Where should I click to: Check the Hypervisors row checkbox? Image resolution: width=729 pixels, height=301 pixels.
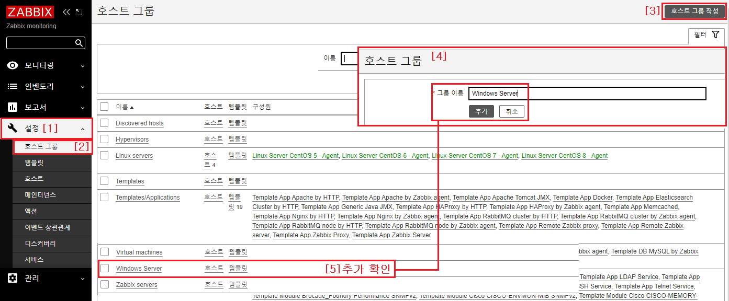pos(104,139)
